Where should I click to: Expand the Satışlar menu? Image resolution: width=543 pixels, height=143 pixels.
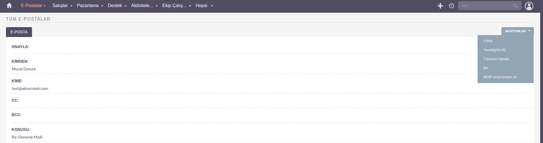coord(62,6)
